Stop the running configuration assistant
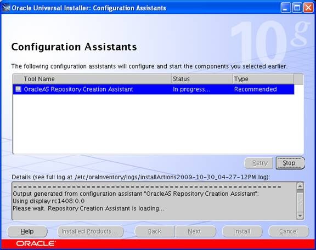The height and width of the screenshot is (250, 316). 290,163
